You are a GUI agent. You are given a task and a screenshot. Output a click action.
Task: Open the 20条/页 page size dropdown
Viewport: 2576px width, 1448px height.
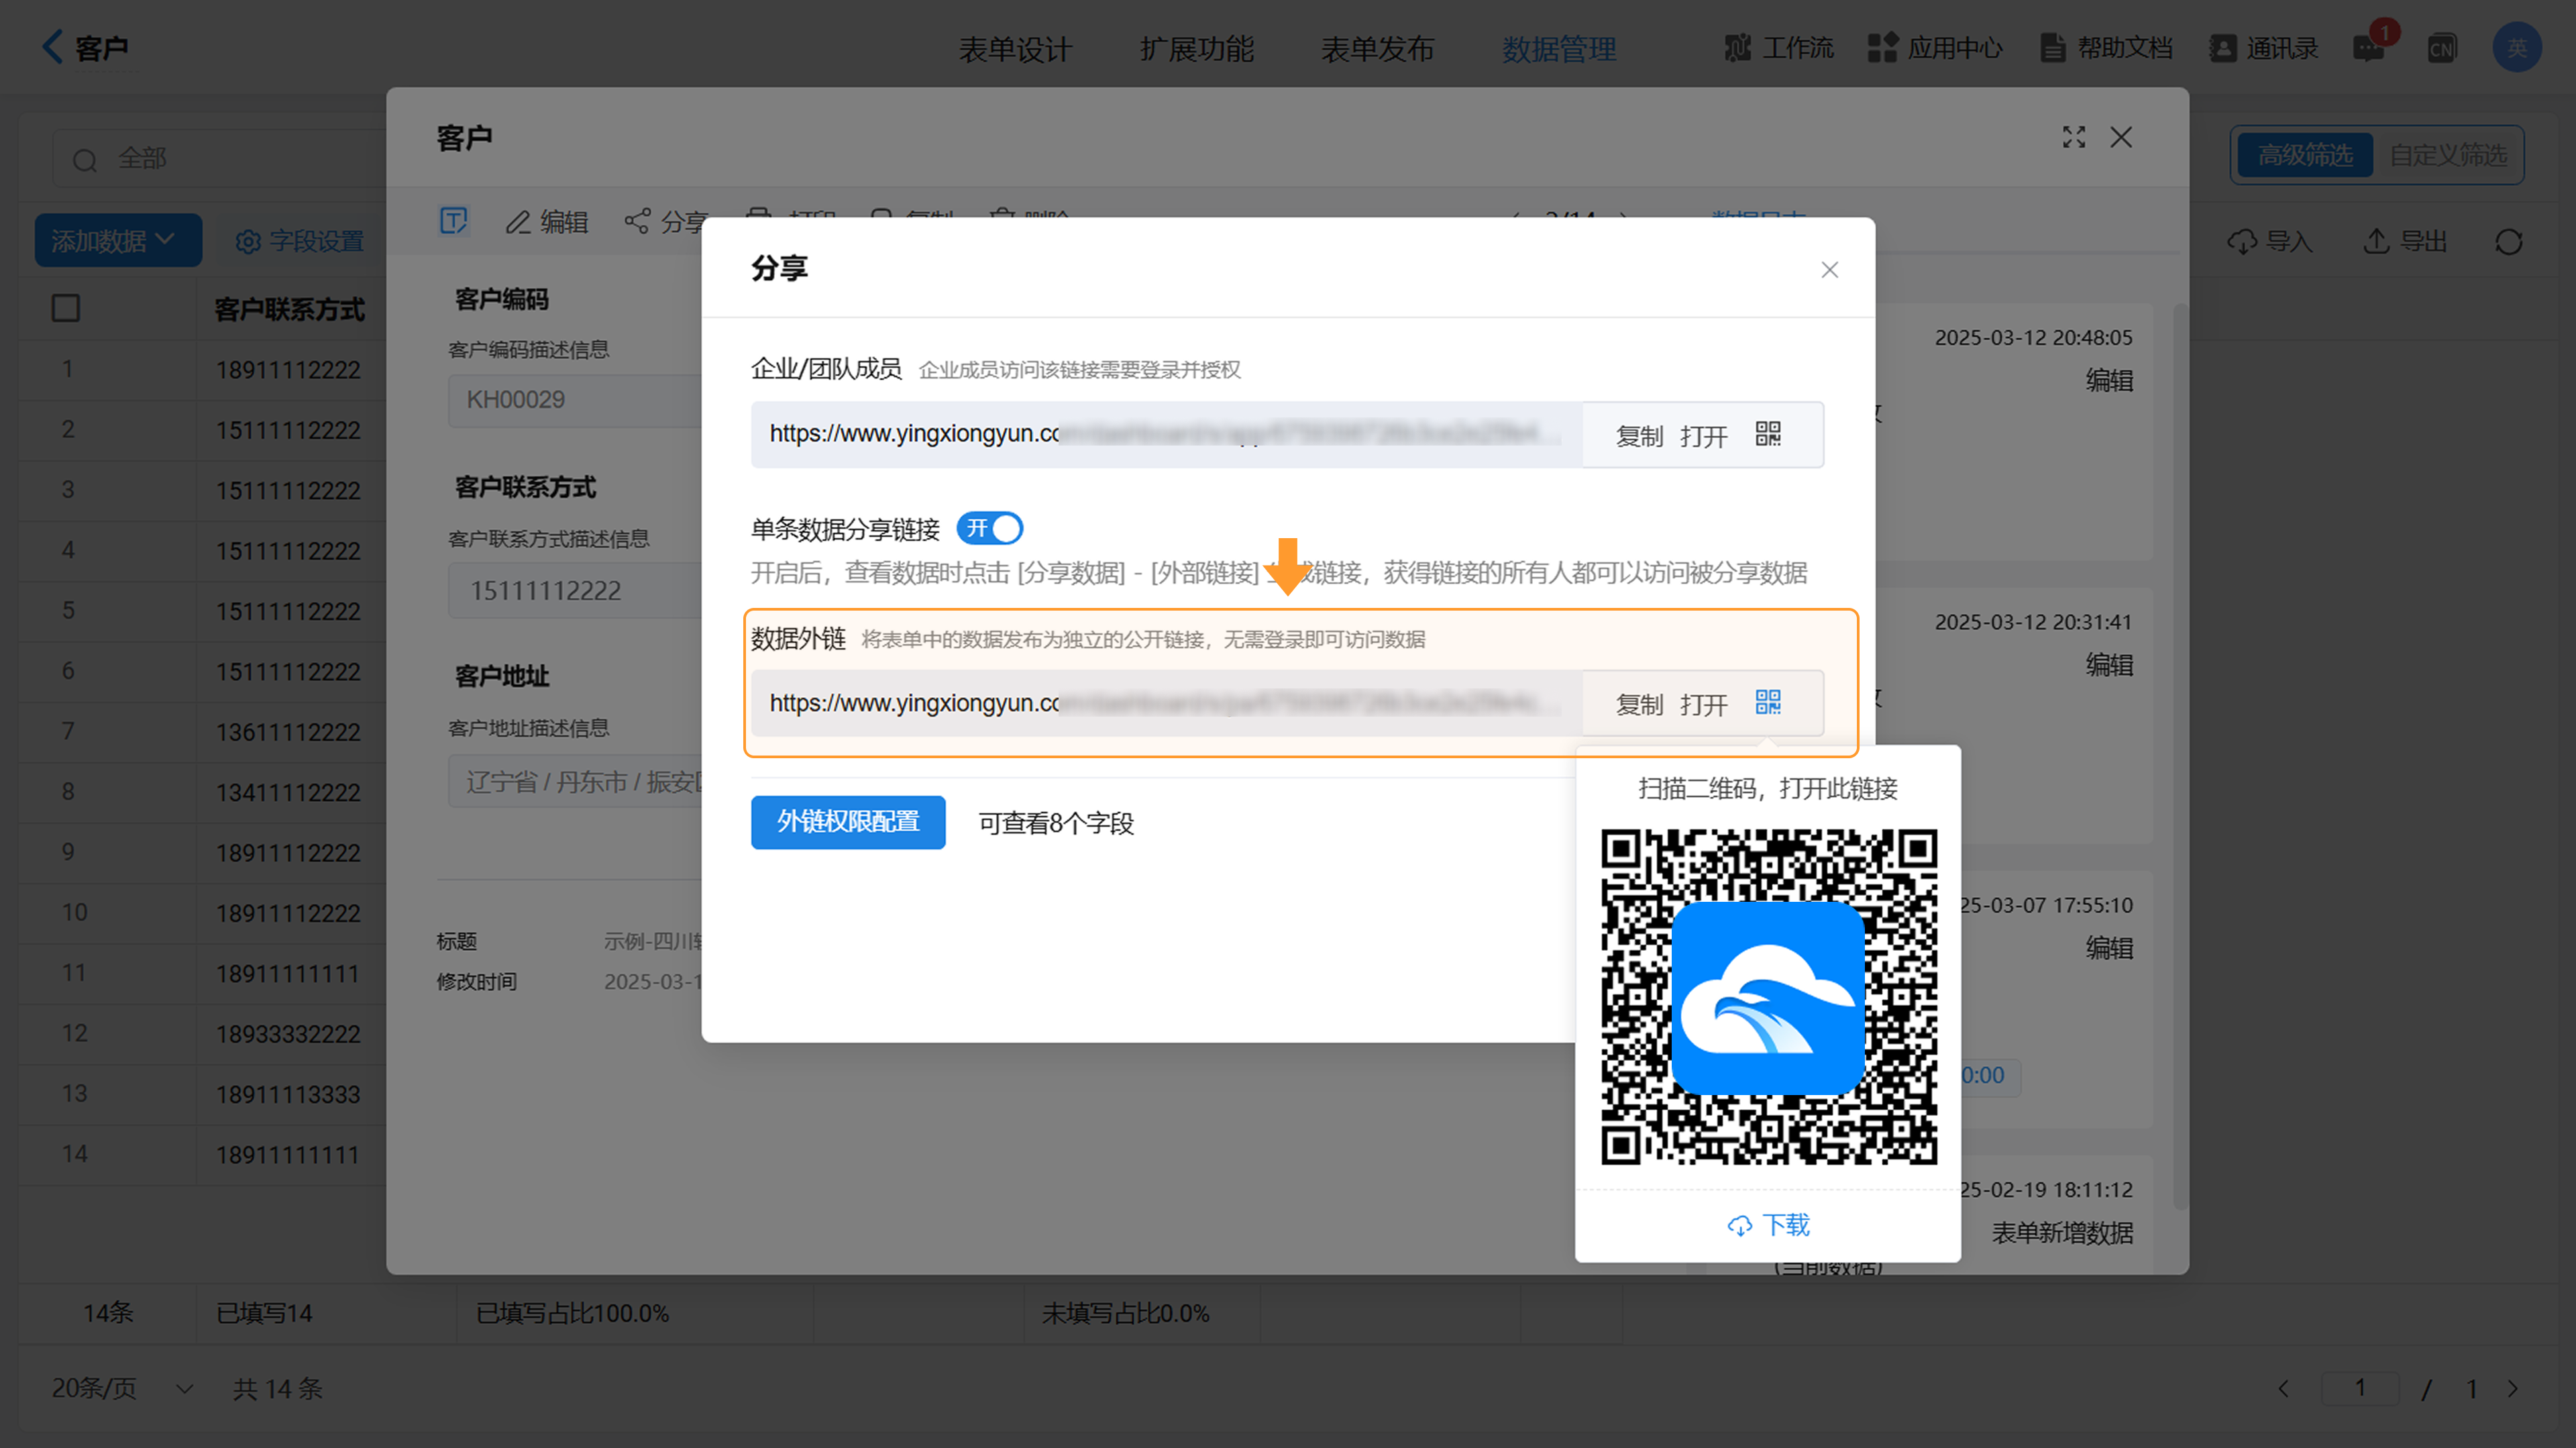(122, 1388)
